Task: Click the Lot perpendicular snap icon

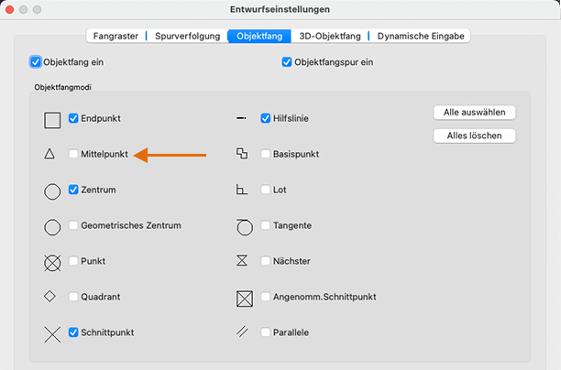Action: 242,190
